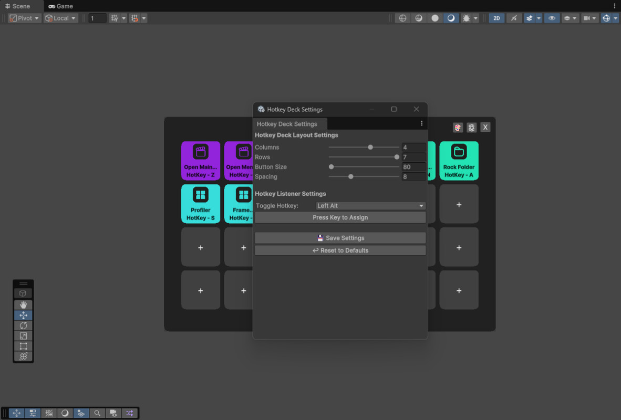
Task: Click Reset to Defaults
Action: 340,250
